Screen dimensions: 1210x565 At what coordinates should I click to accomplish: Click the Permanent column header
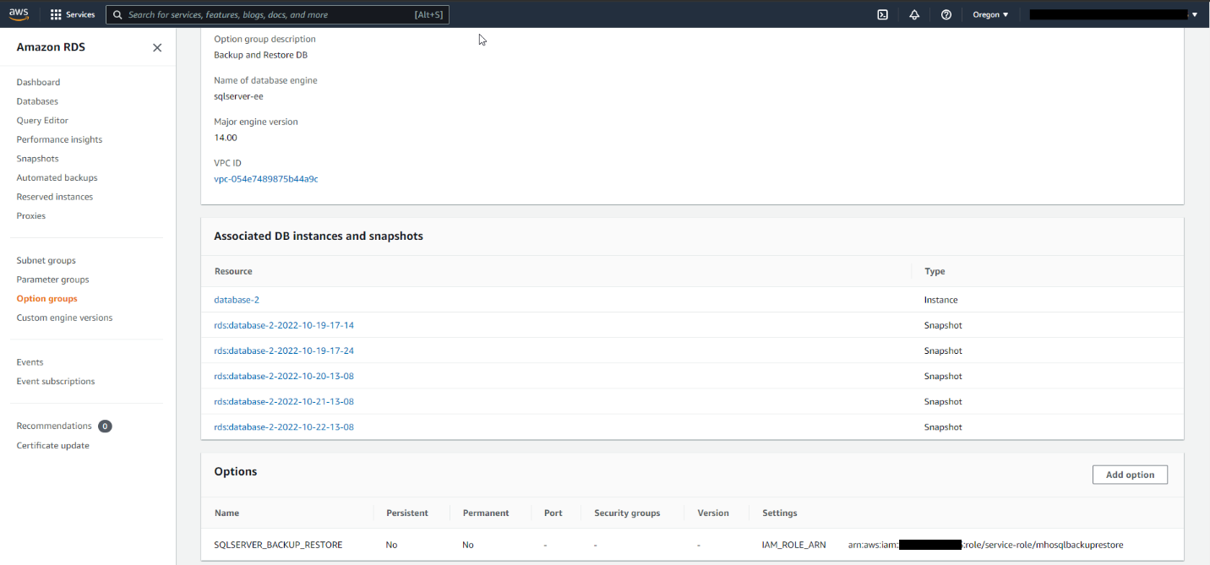[486, 513]
